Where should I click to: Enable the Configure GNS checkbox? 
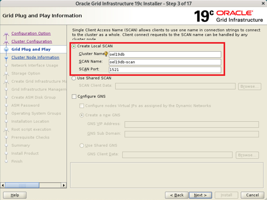[74, 96]
